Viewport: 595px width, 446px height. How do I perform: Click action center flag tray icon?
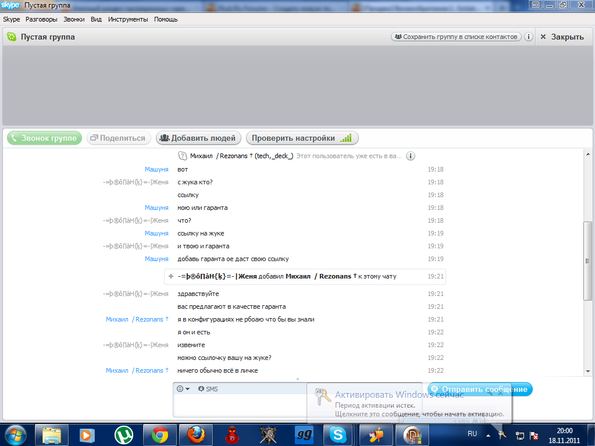point(534,436)
